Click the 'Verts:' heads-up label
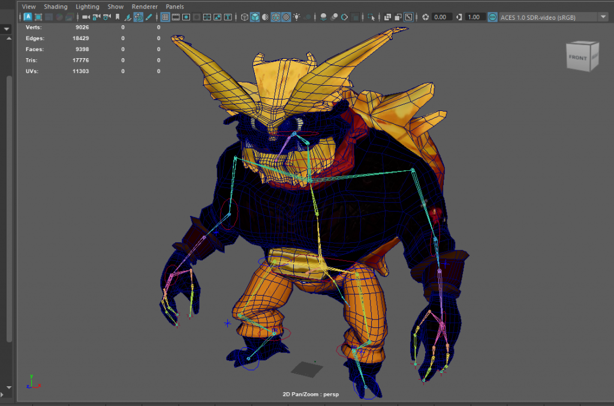The height and width of the screenshot is (406, 614). [x=34, y=28]
